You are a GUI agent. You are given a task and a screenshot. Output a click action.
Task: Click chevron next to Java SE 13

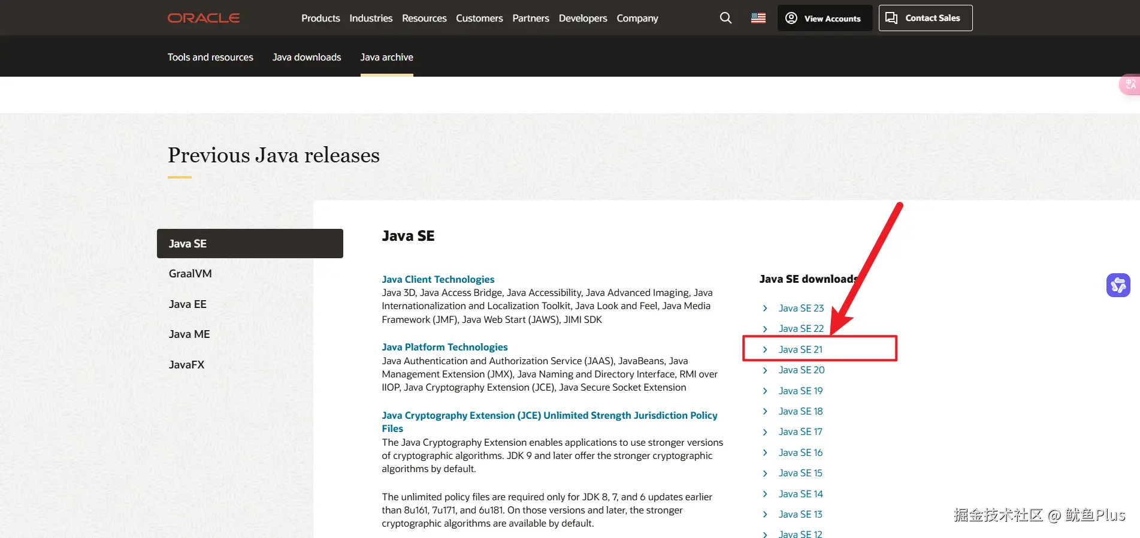click(x=765, y=515)
